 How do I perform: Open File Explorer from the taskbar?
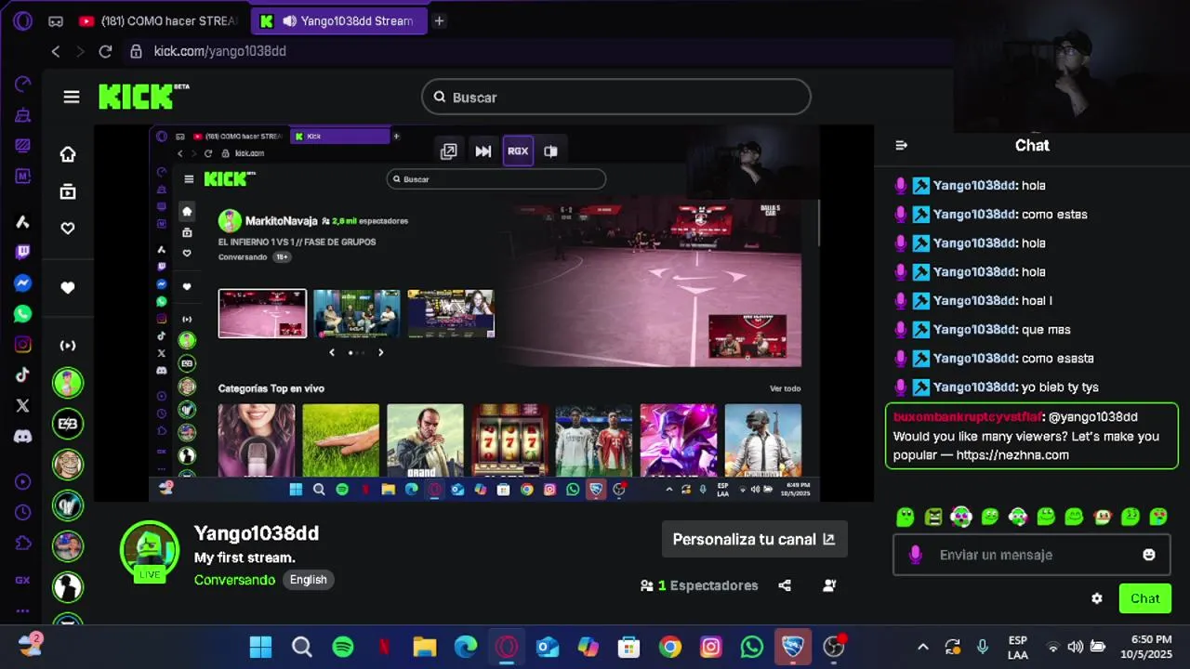coord(425,647)
